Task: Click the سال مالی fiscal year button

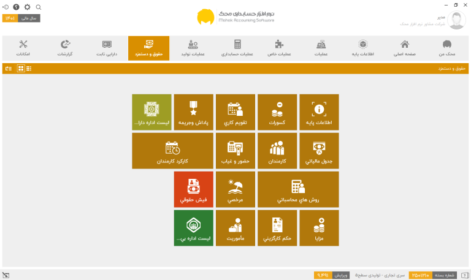Action: coord(29,18)
